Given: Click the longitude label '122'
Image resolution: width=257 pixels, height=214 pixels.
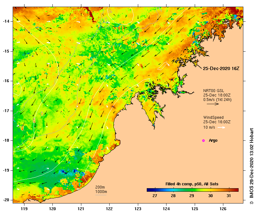Looking at the screenshot, I should [109, 209].
